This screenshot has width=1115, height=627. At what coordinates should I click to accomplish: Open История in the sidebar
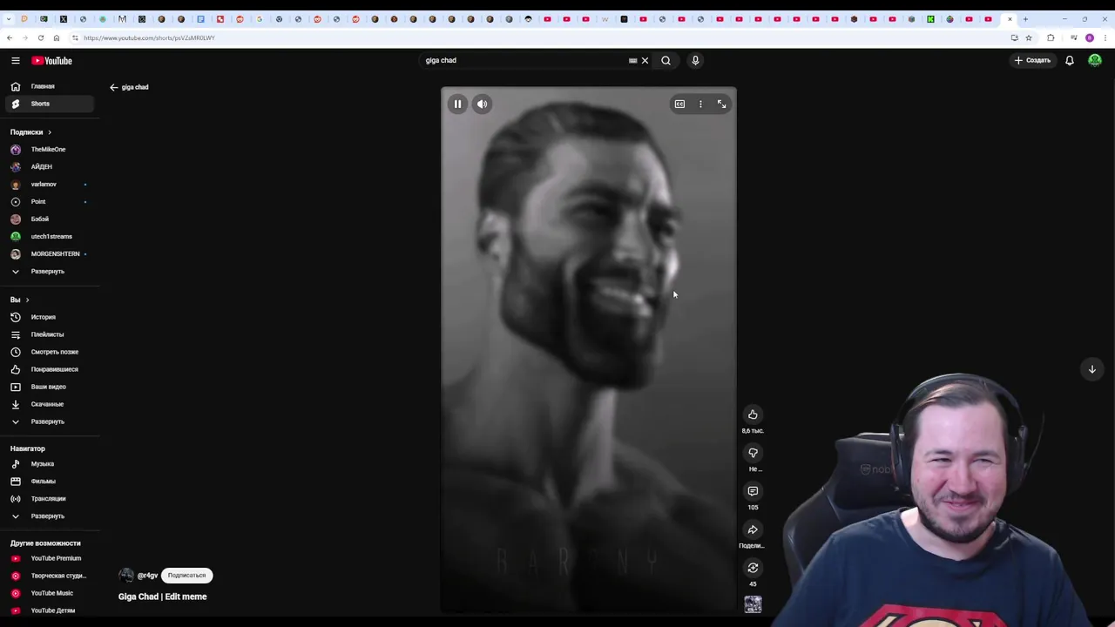[x=49, y=317]
